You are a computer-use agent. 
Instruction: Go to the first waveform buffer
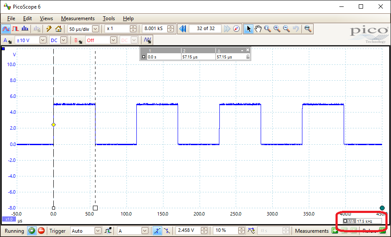(x=183, y=29)
